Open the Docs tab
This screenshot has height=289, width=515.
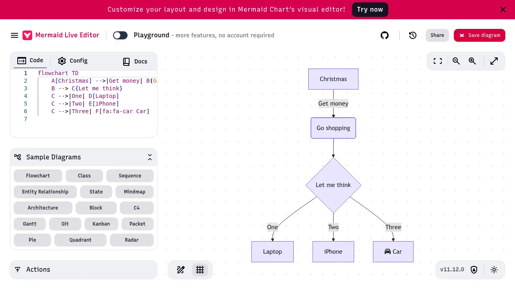coord(135,61)
